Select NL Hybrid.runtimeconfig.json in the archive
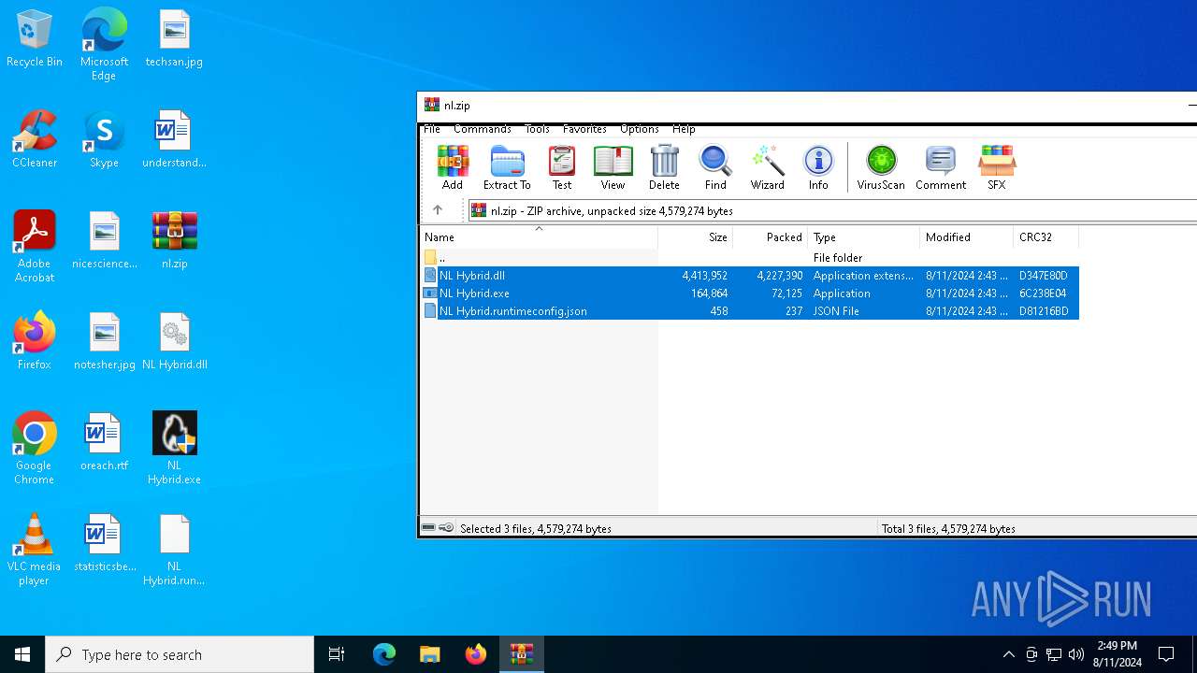 coord(749,311)
